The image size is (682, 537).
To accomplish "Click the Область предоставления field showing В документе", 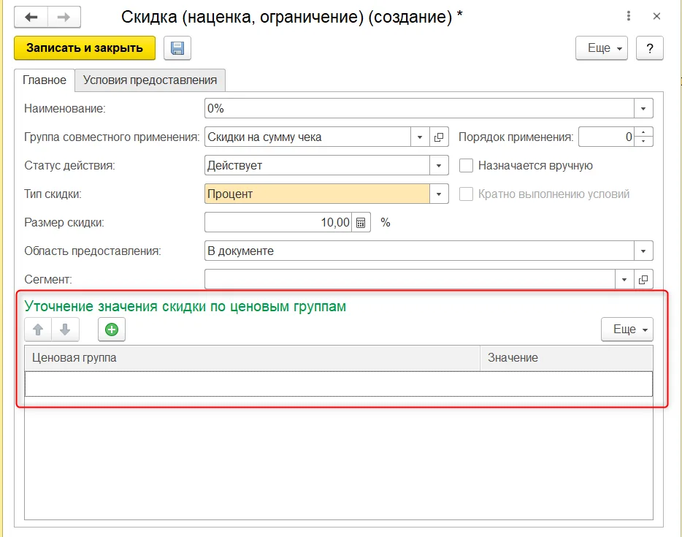I will tap(419, 251).
